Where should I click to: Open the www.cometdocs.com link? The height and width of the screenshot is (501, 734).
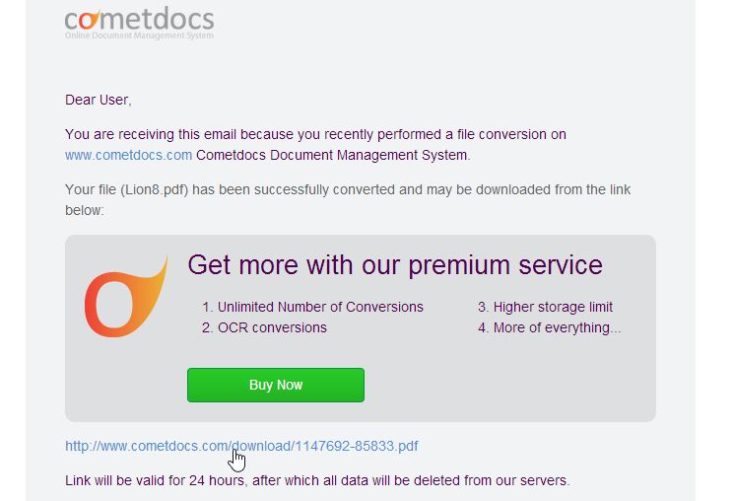click(128, 155)
